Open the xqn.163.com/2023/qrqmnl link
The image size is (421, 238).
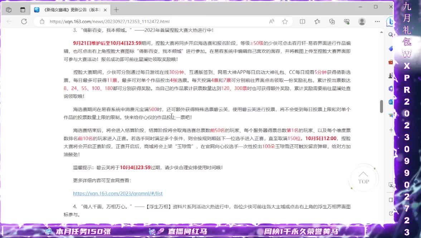[x=118, y=194]
